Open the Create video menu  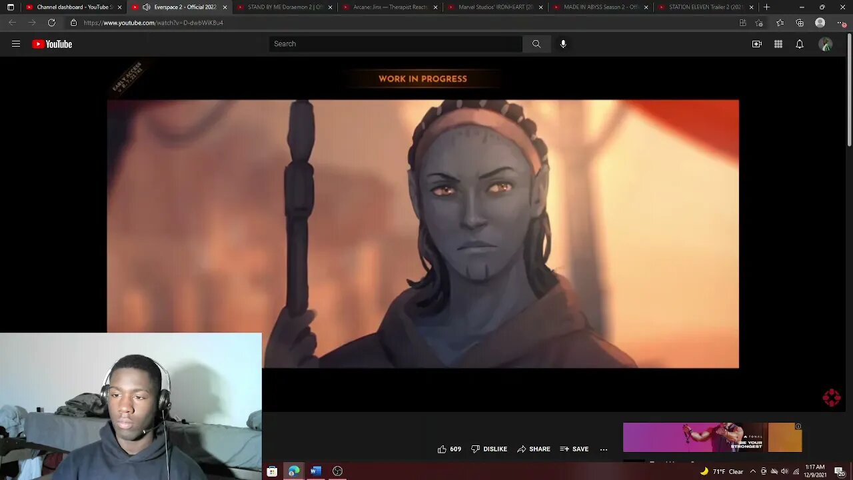(757, 44)
